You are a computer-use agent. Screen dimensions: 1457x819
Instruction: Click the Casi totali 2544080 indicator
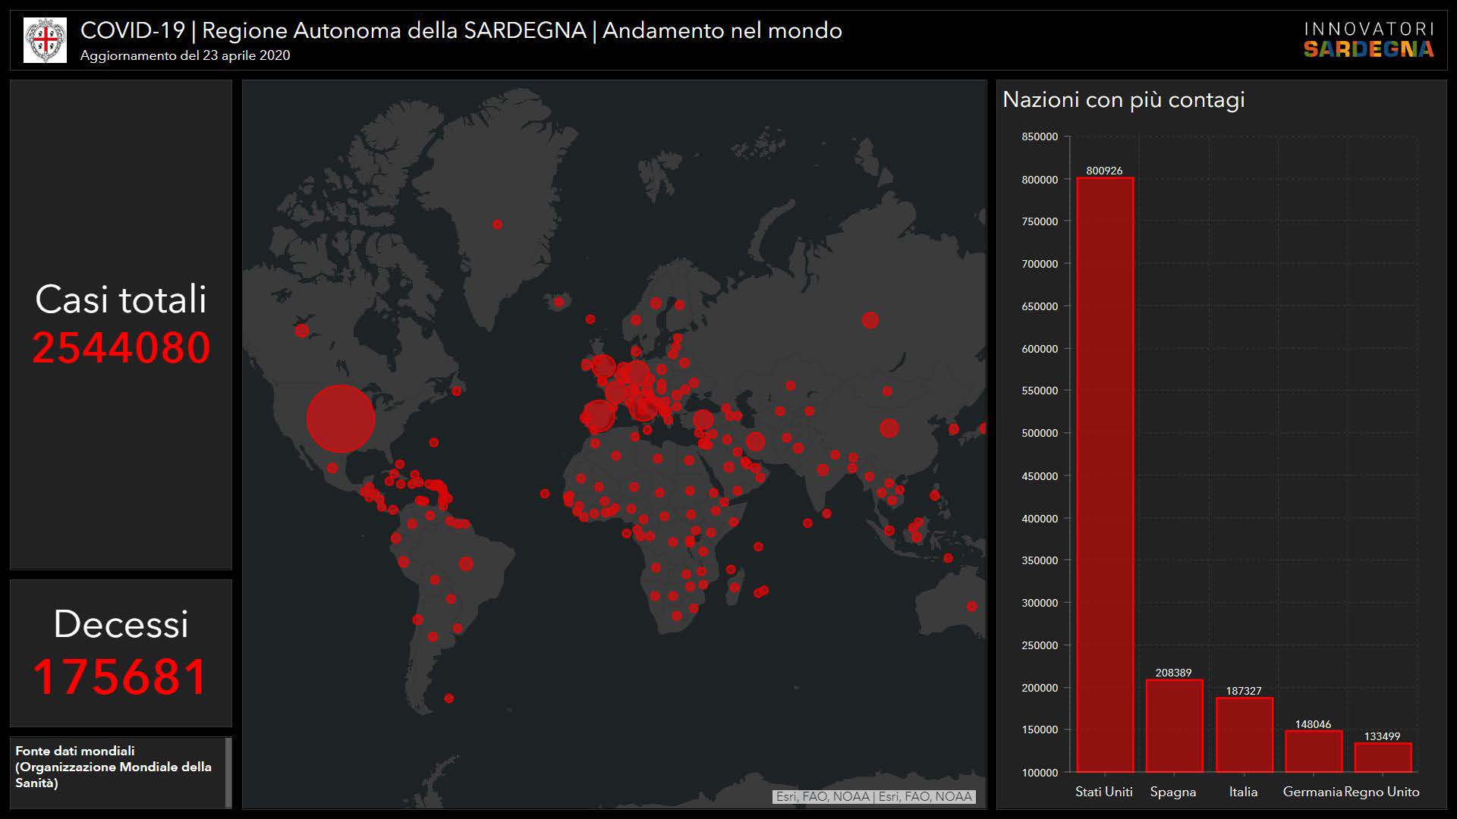coord(121,325)
